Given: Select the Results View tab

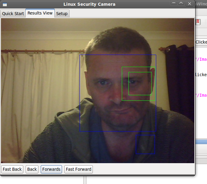Looking at the screenshot, I should [40, 13].
